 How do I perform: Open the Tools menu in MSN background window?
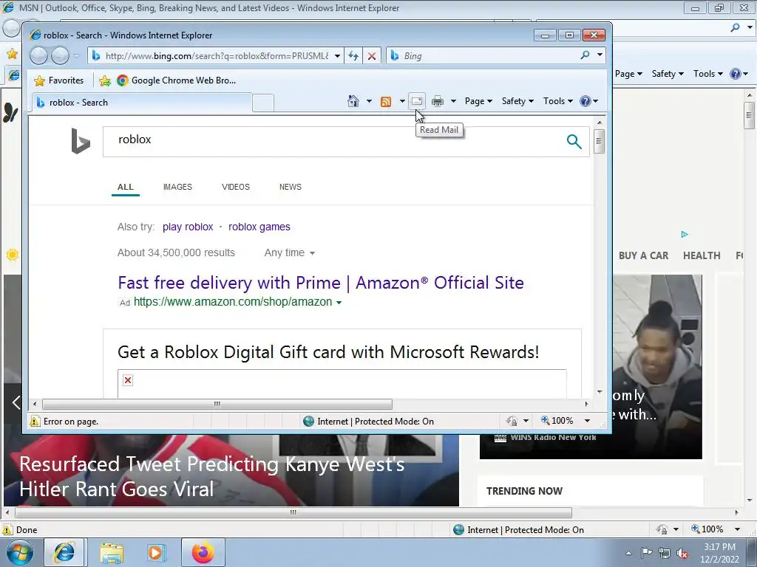click(x=707, y=74)
